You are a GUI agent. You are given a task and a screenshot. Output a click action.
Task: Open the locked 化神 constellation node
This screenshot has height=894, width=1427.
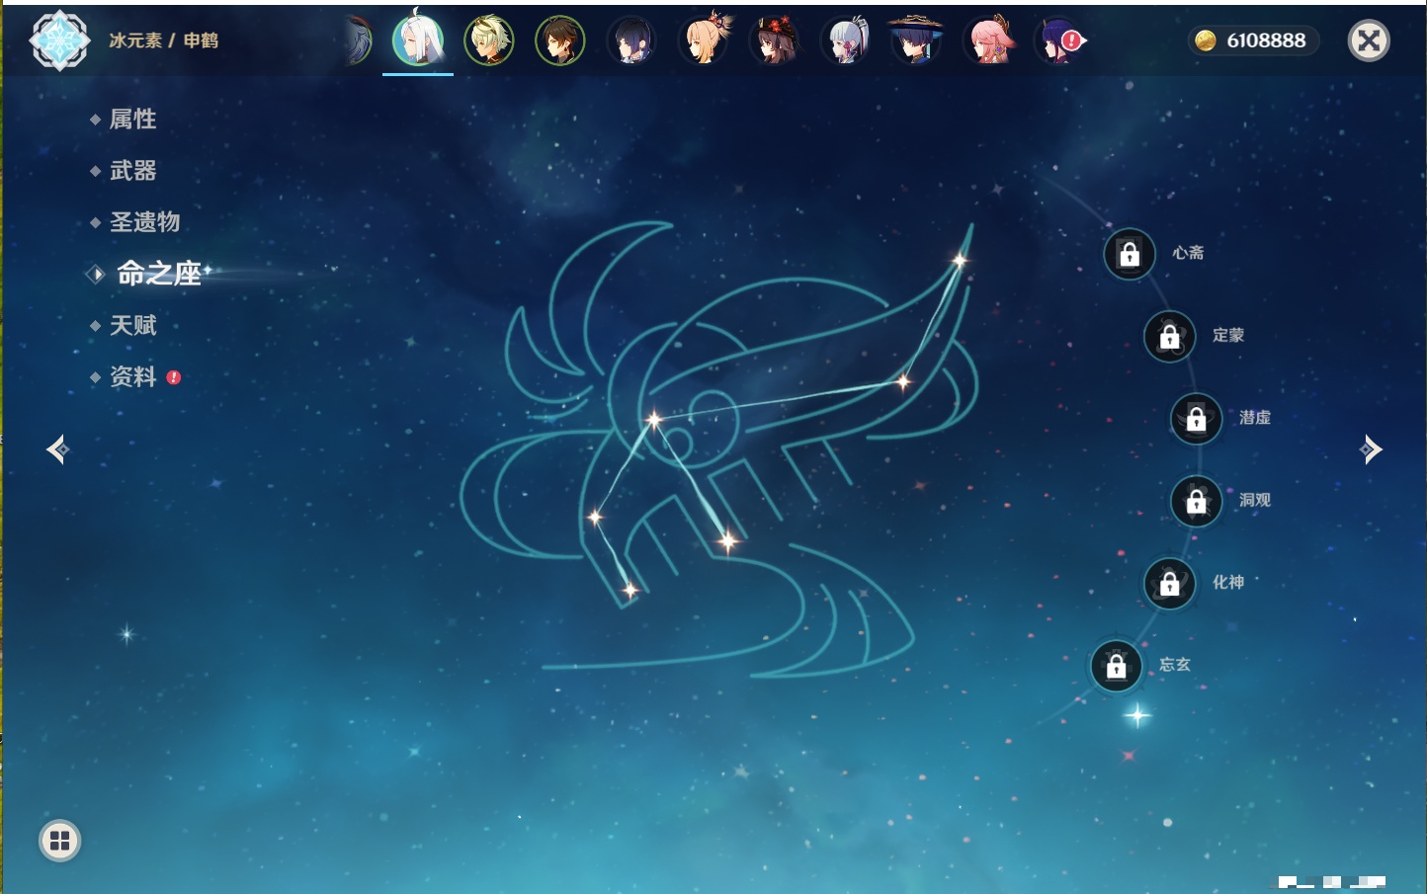click(x=1170, y=584)
